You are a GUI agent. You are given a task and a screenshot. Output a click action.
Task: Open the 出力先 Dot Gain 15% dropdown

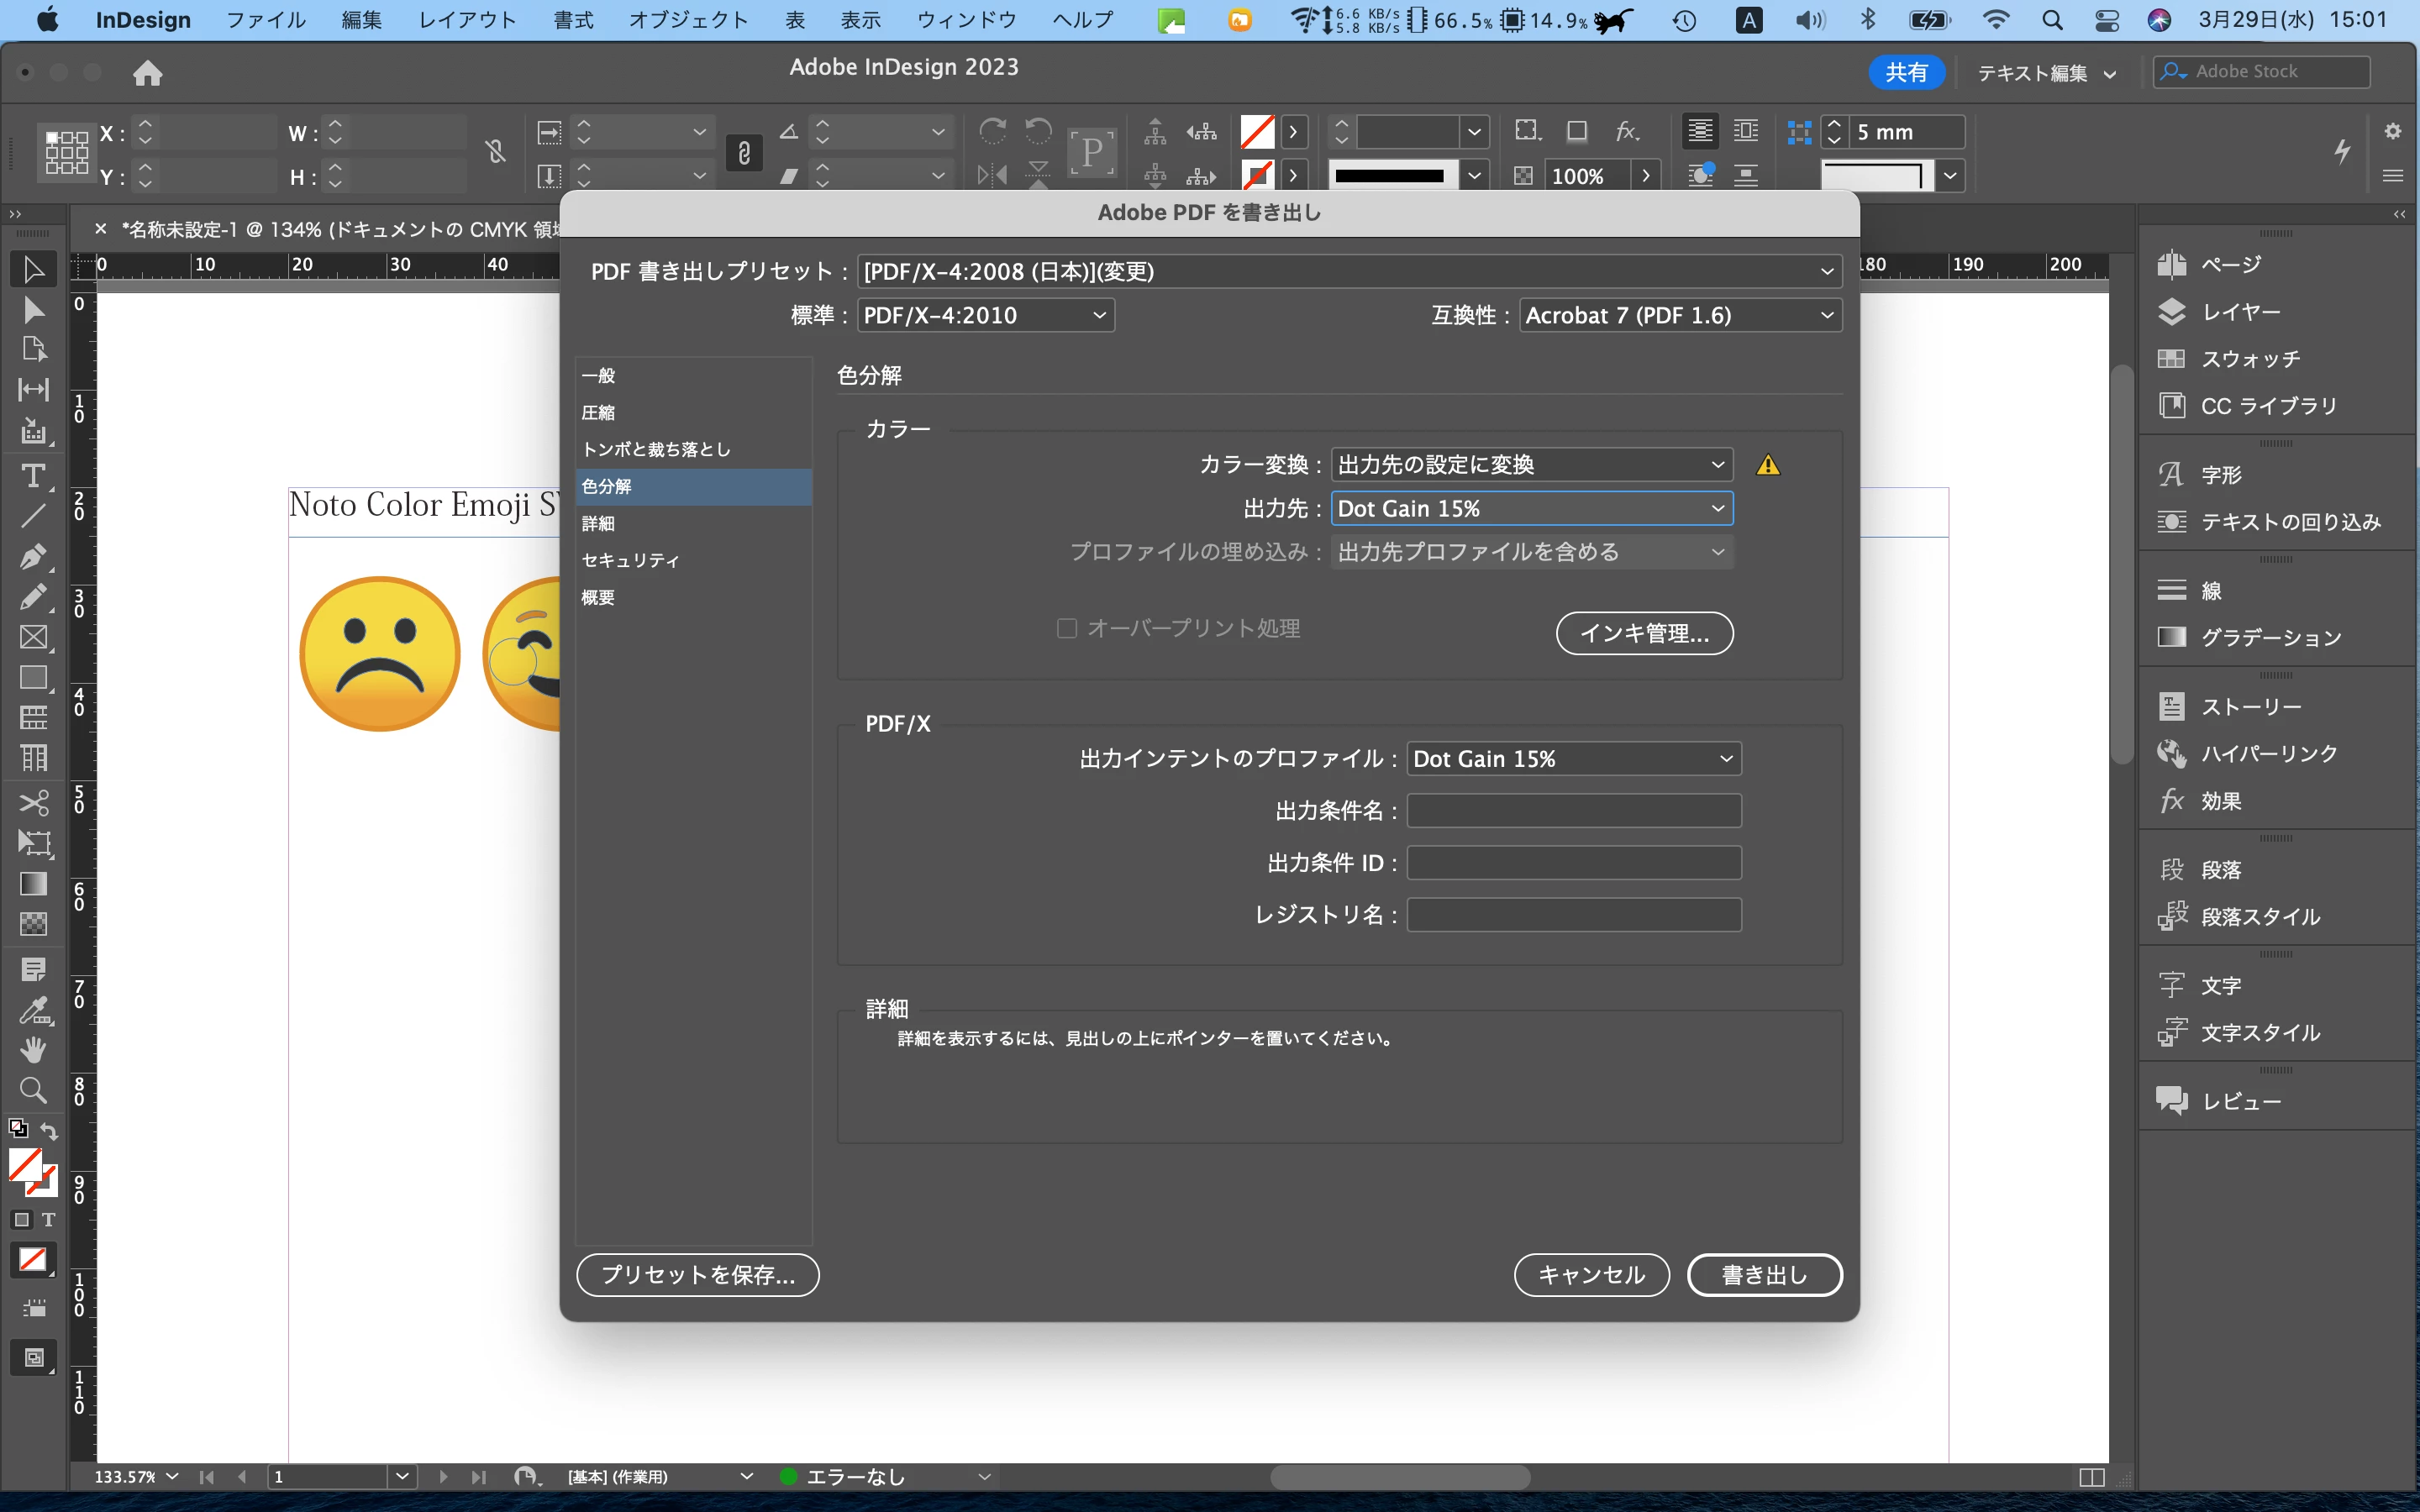1531,508
